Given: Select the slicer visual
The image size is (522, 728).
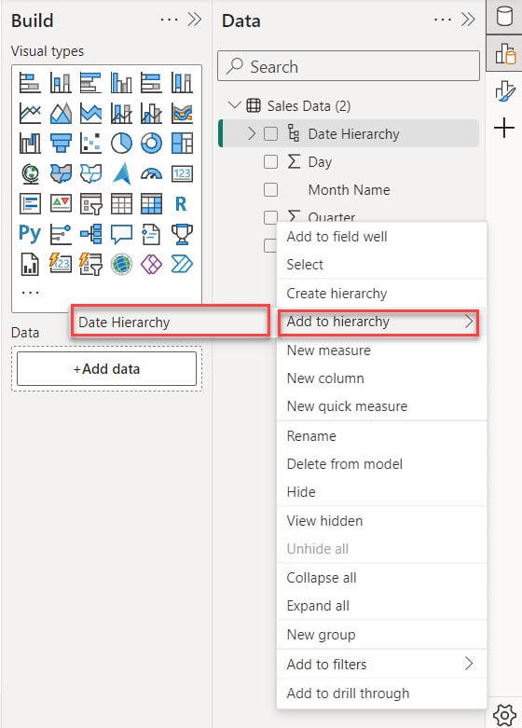Looking at the screenshot, I should pos(90,204).
